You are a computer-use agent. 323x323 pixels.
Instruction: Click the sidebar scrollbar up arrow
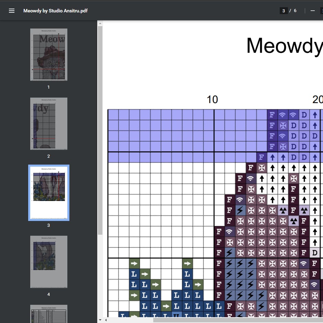(100, 24)
